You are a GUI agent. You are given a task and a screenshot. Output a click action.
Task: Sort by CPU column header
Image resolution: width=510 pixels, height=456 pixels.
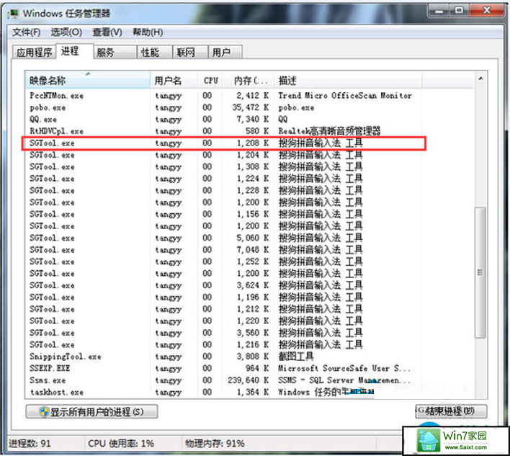click(210, 81)
